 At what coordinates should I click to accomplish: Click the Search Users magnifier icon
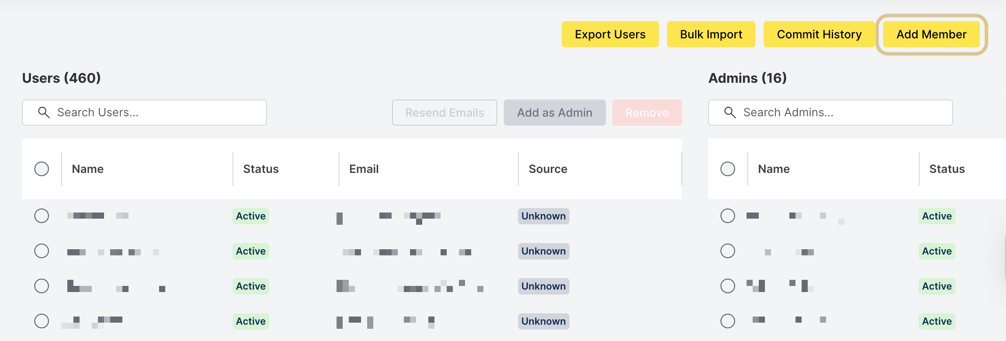pos(44,113)
